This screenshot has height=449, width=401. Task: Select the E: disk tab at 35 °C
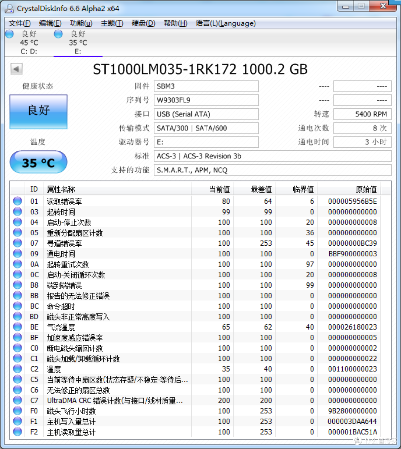pyautogui.click(x=78, y=42)
